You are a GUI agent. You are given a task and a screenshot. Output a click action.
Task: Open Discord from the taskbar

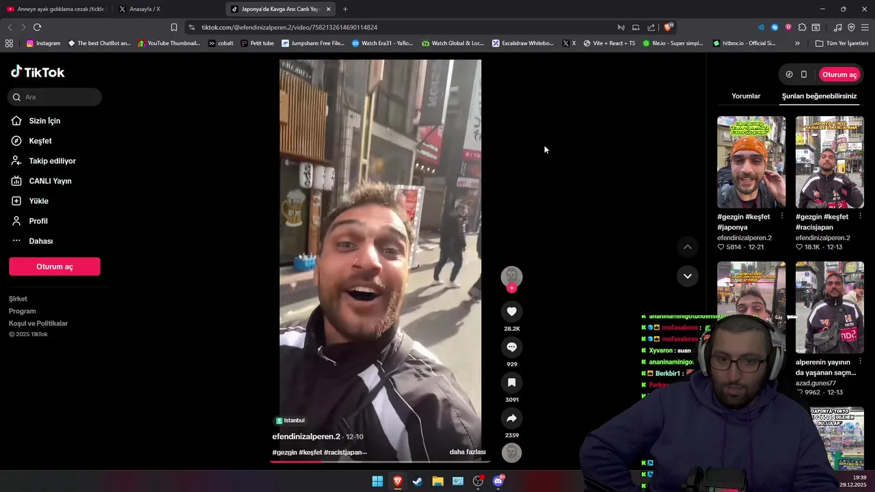(498, 481)
